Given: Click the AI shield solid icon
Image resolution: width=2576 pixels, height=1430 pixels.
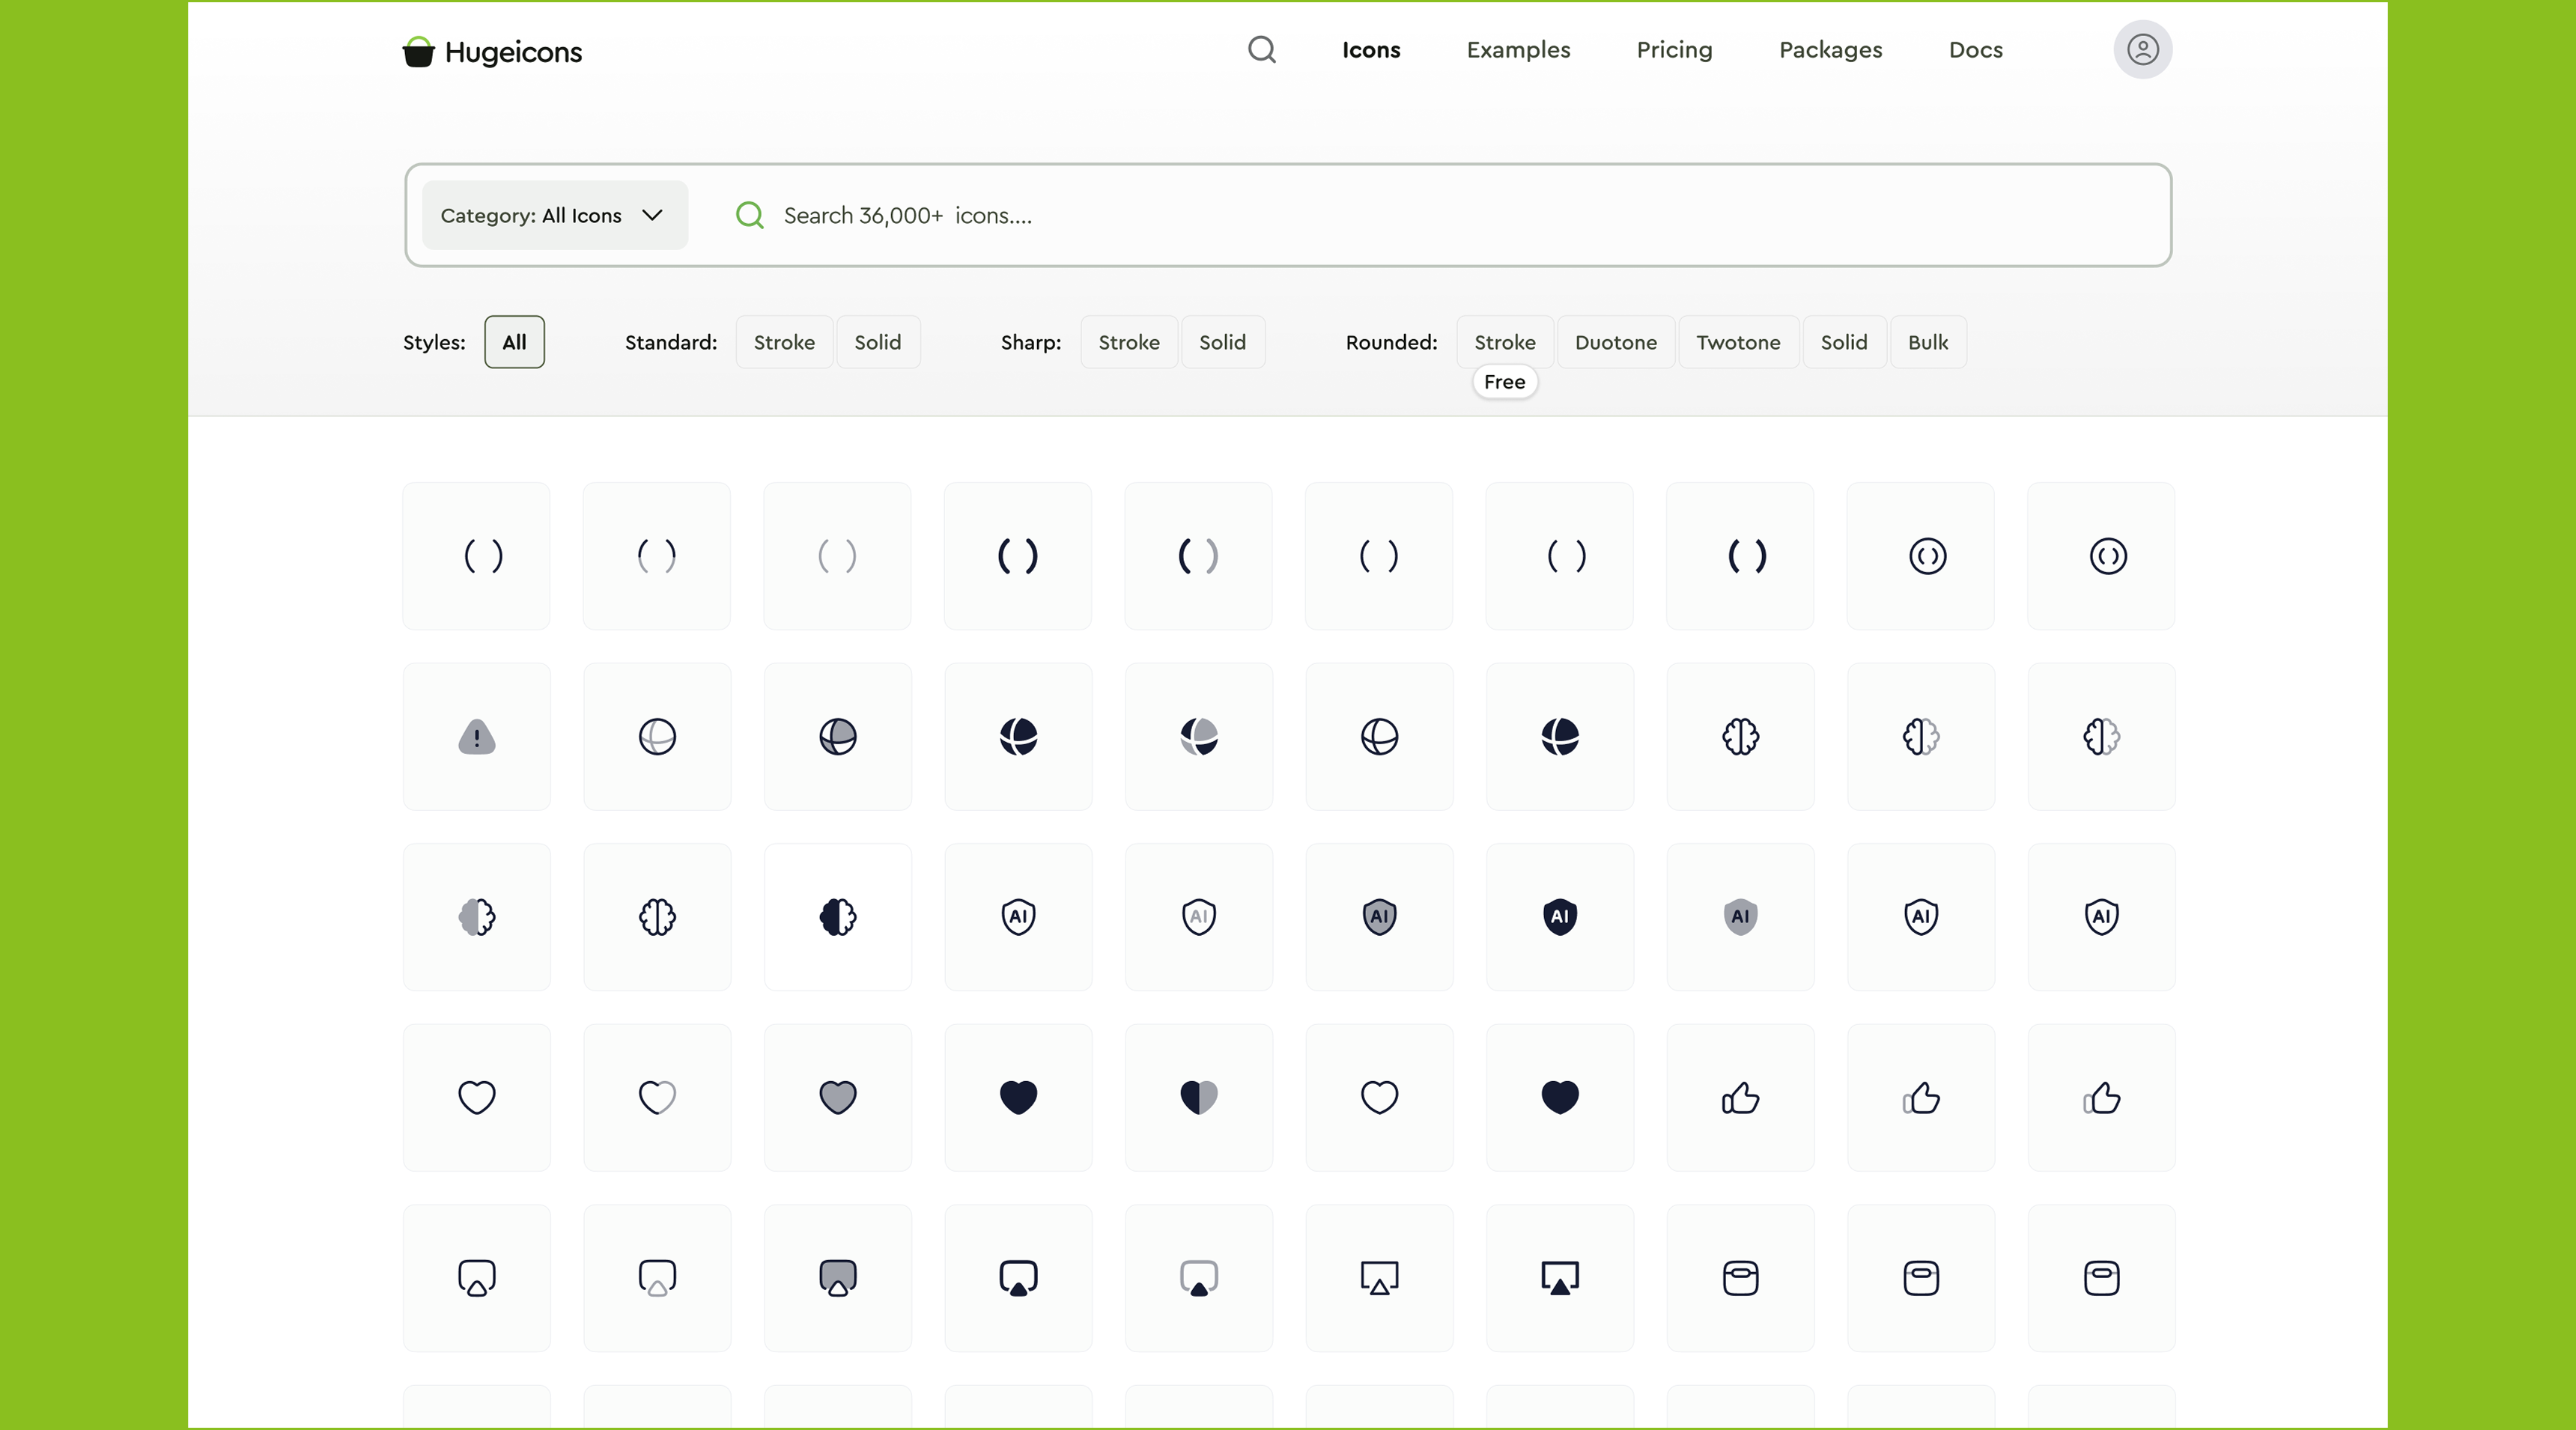Looking at the screenshot, I should [x=1559, y=917].
